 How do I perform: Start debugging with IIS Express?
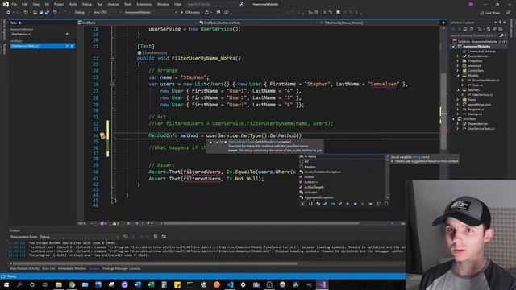pyautogui.click(x=190, y=13)
